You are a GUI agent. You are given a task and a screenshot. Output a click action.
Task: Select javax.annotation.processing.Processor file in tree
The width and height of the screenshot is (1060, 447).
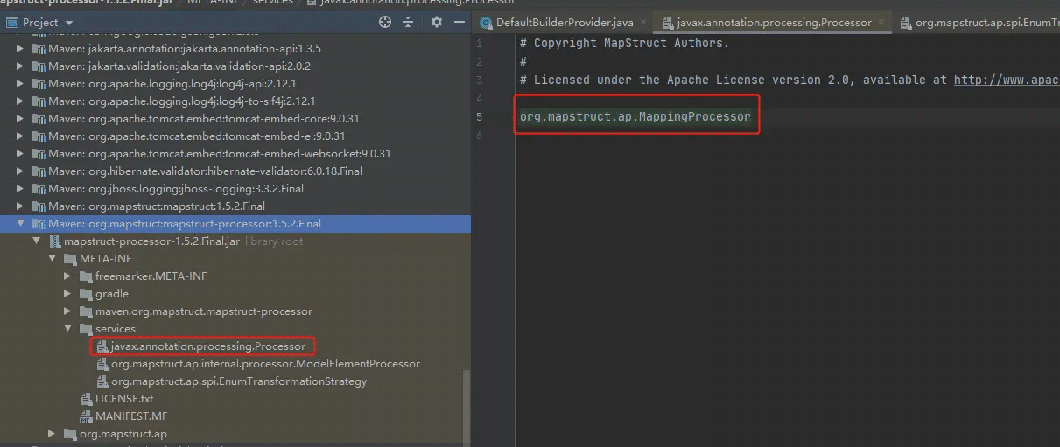coord(207,346)
